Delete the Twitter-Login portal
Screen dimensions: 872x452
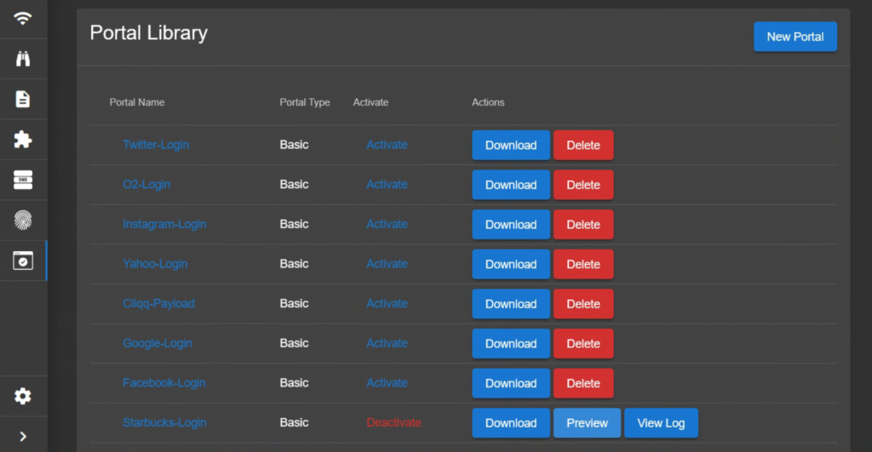point(583,145)
